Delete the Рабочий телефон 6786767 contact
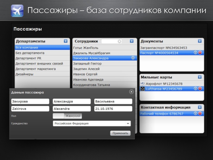The height and width of the screenshot is (160, 213). pos(200,113)
